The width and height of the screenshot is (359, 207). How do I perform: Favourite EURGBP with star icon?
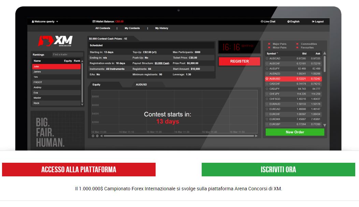(267, 124)
